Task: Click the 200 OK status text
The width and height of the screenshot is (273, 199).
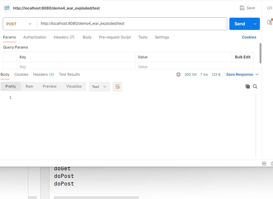Action: [190, 74]
